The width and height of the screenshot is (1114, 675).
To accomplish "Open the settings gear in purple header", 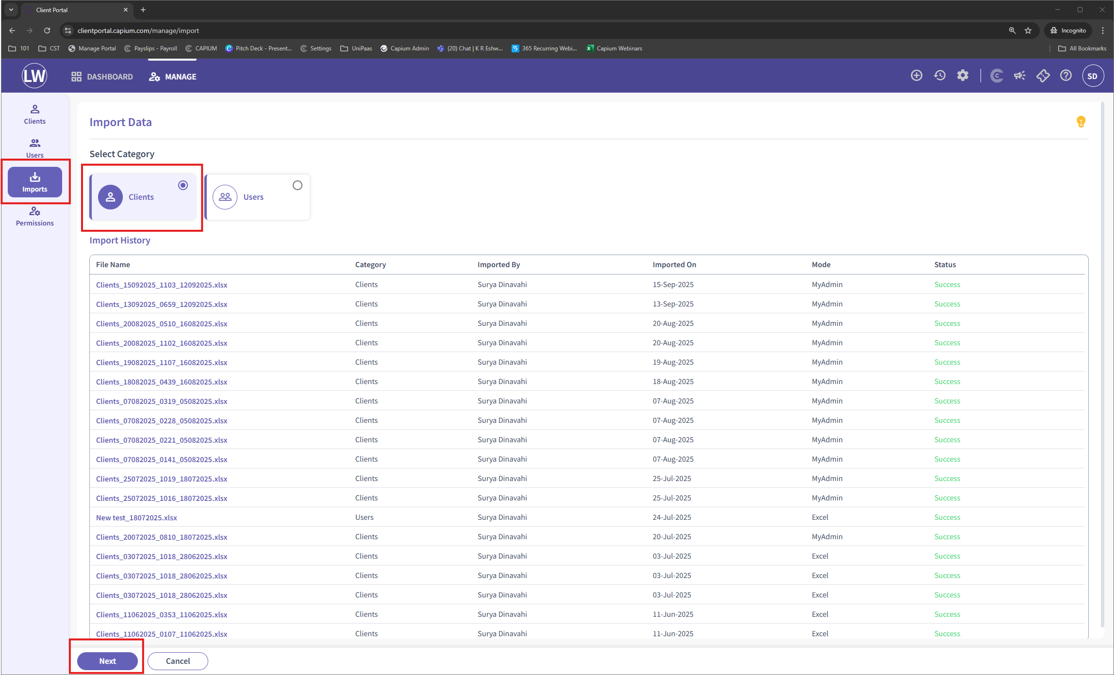I will (x=963, y=76).
